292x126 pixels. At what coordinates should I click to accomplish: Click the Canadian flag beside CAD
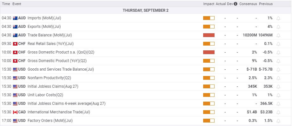(x=15, y=112)
